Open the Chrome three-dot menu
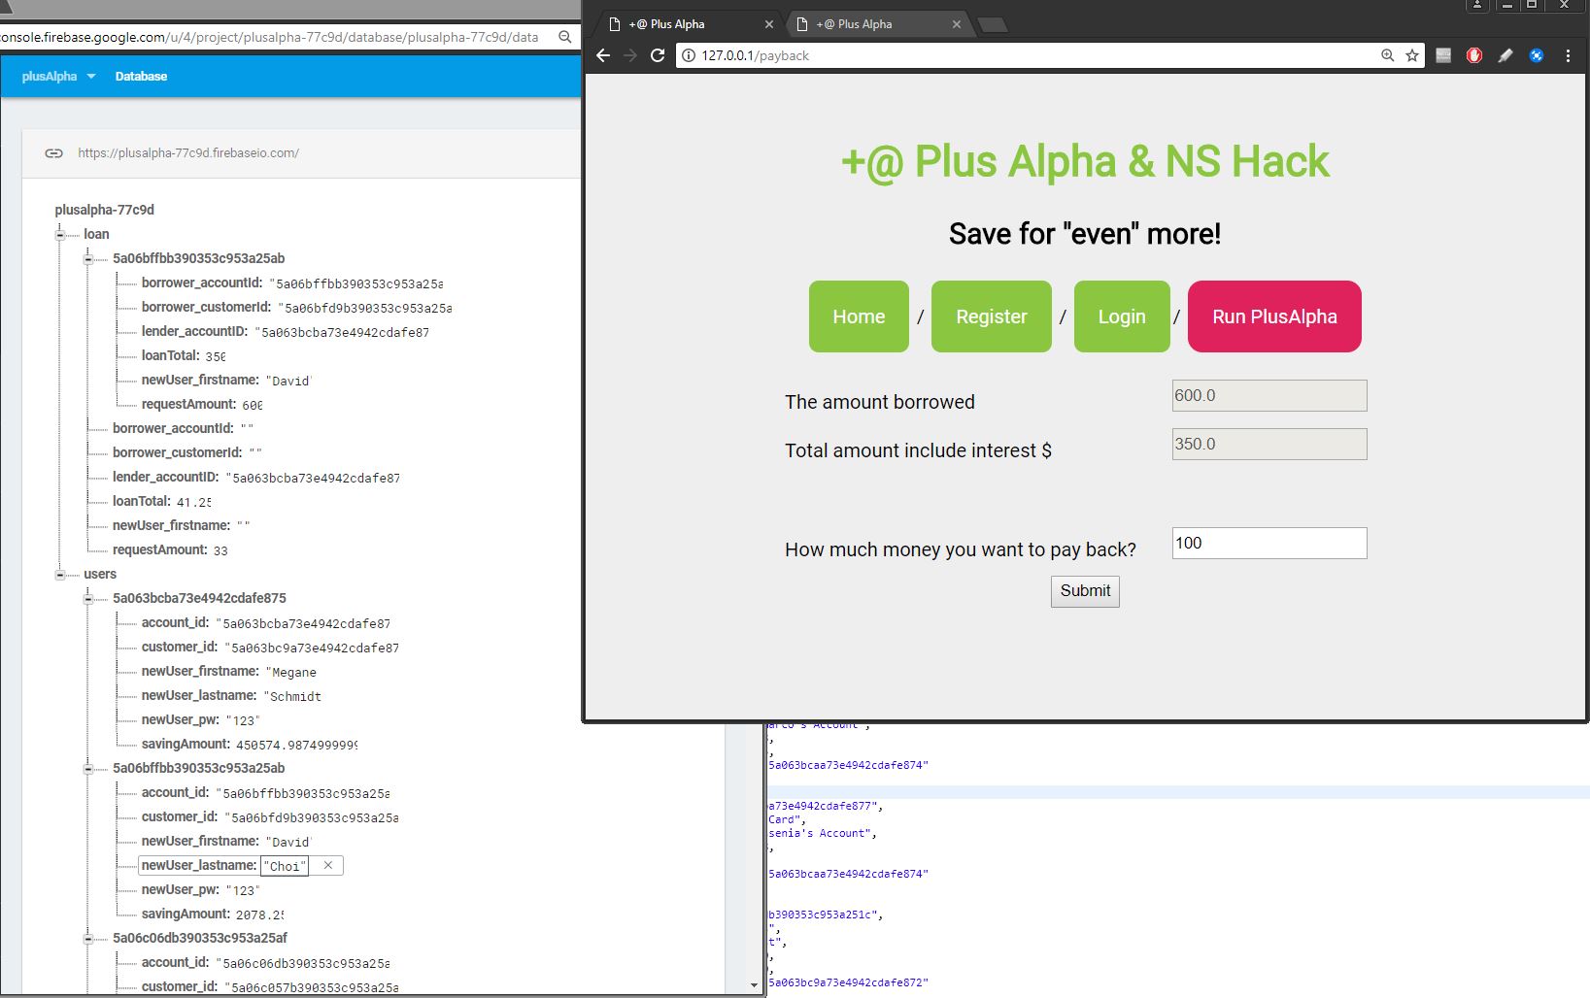 coord(1568,55)
